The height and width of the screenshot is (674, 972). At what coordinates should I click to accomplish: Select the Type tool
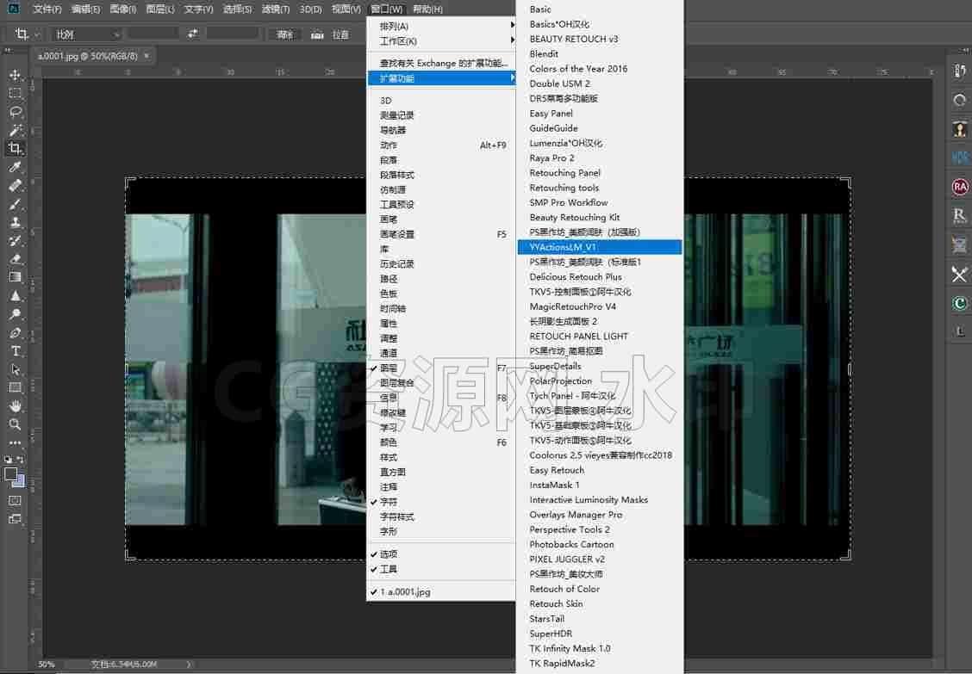pos(15,350)
